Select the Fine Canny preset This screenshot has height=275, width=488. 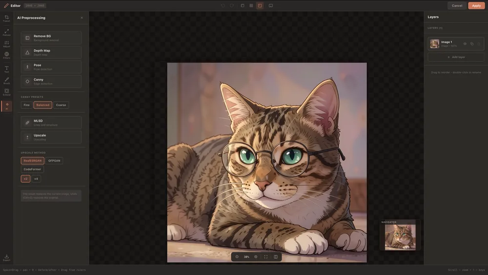tap(26, 105)
